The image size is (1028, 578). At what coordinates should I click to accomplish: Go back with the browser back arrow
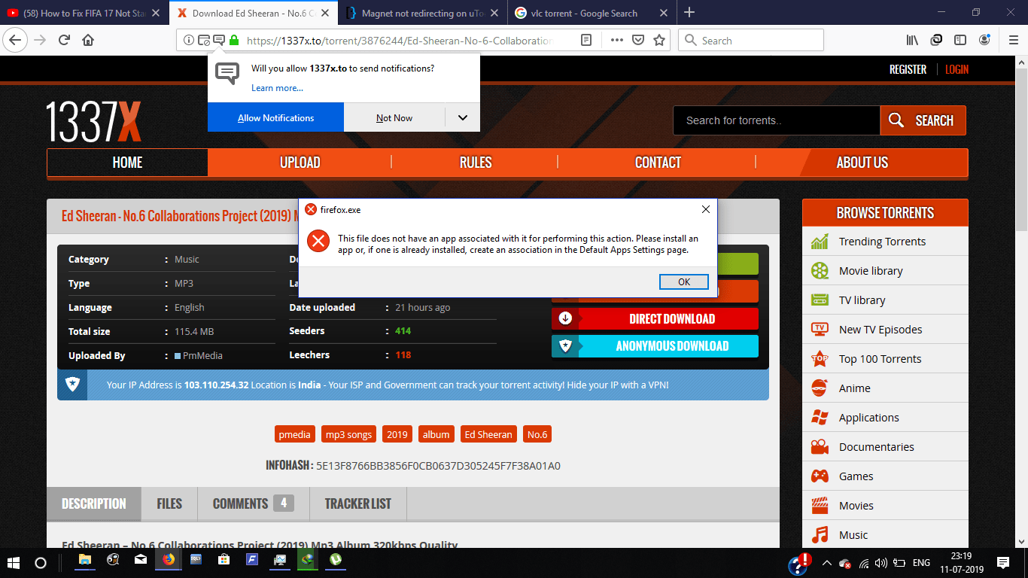pyautogui.click(x=15, y=41)
